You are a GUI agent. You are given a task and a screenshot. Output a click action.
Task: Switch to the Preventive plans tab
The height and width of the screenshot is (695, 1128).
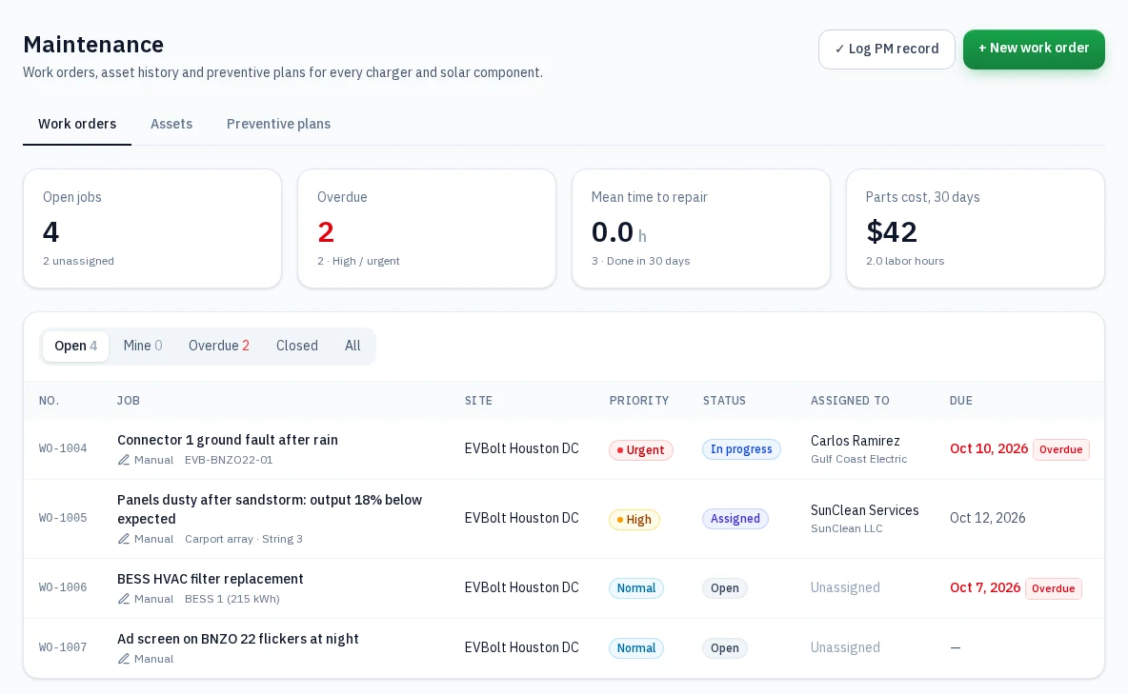coord(278,124)
